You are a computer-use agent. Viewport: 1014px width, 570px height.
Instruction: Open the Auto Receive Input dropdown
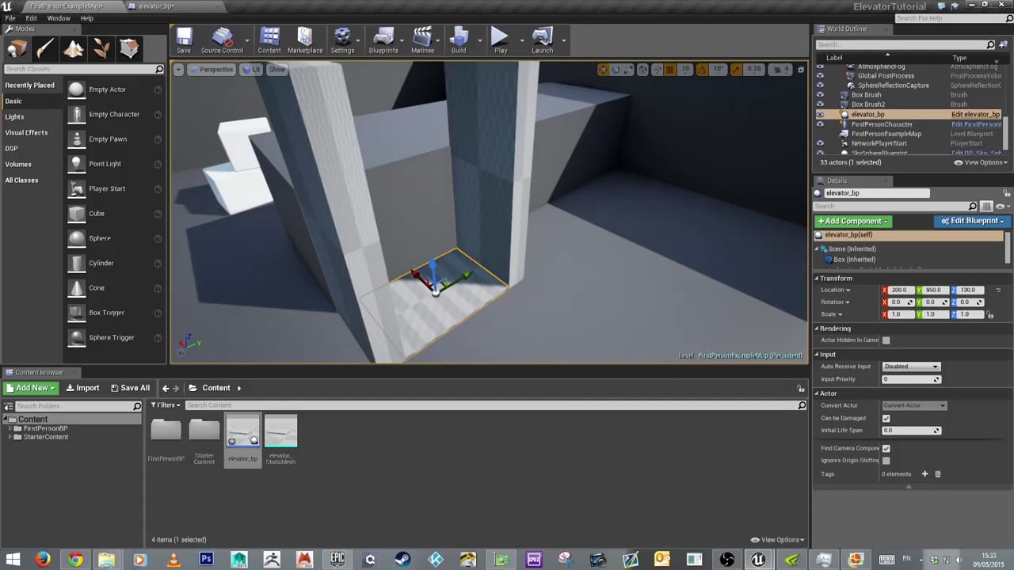tap(911, 367)
